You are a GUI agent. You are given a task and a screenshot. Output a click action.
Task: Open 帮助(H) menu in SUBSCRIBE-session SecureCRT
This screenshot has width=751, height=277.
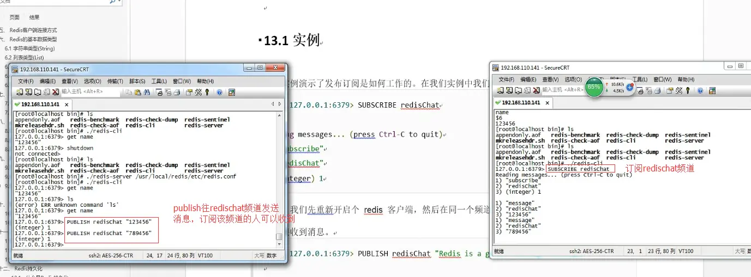click(x=686, y=79)
